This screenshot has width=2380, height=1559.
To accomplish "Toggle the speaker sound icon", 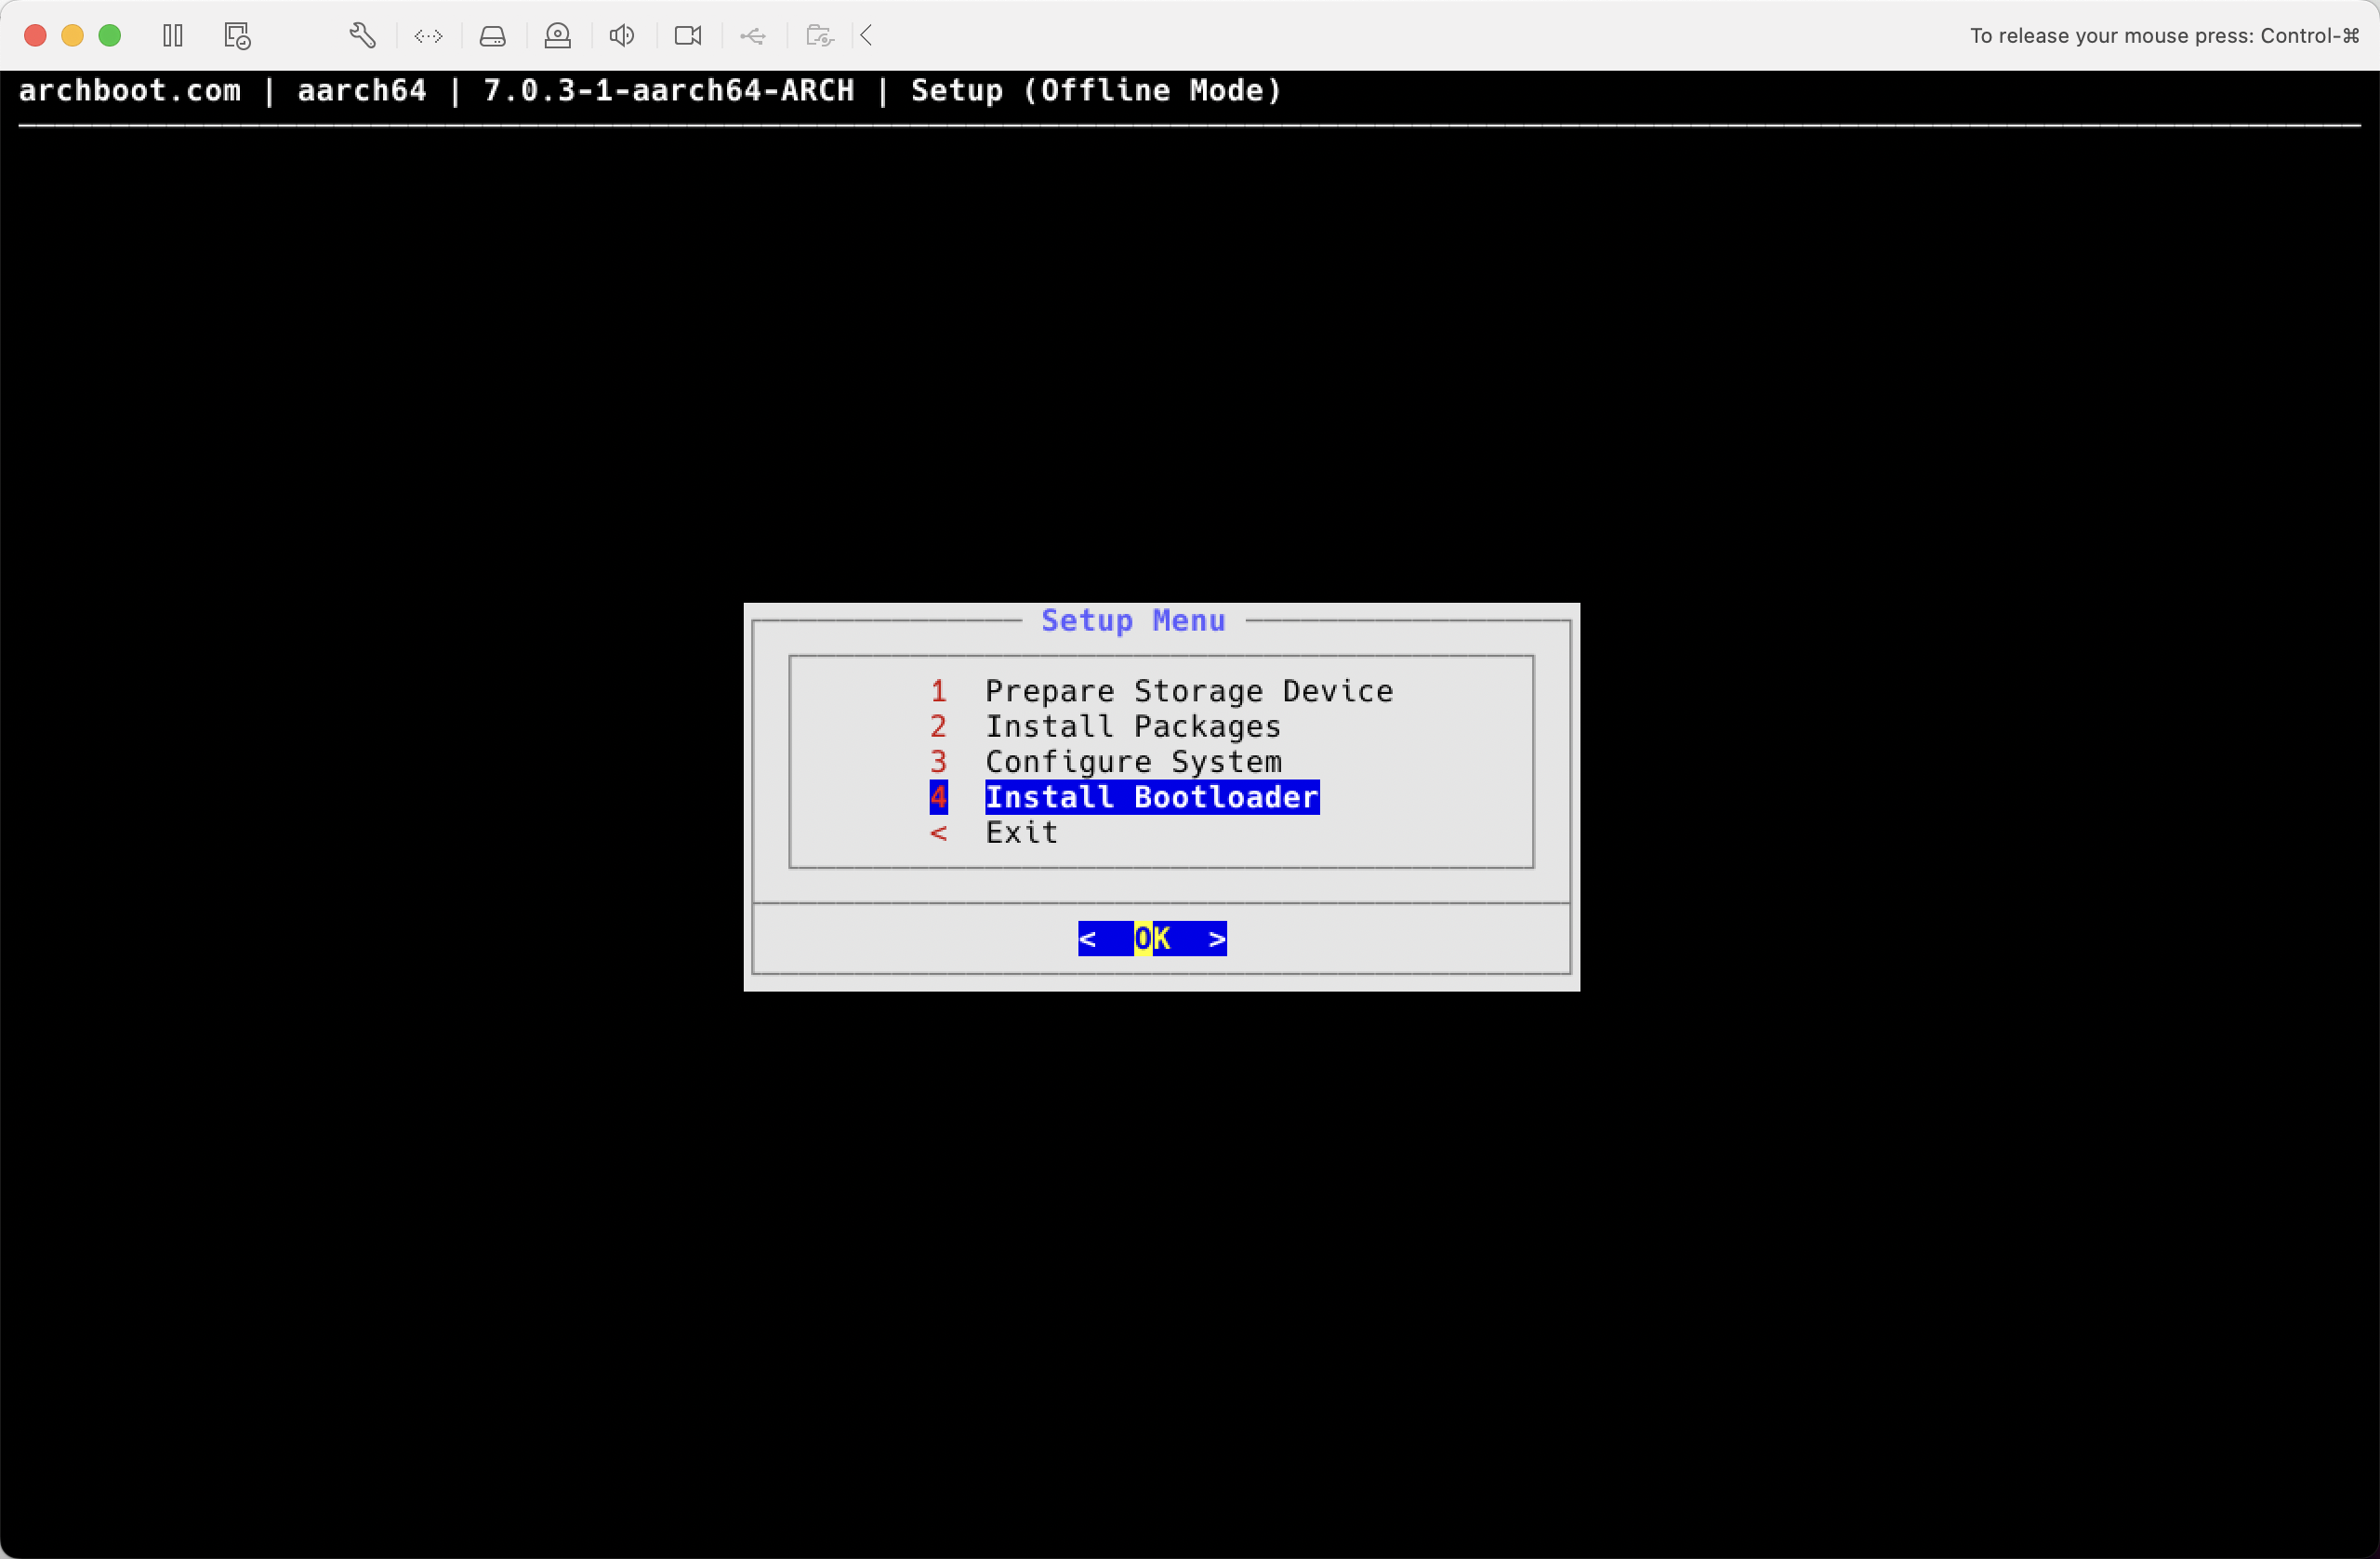I will tap(622, 36).
